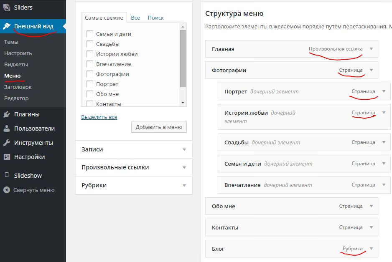Click the Внешний вид paintbrush icon

coord(7,26)
